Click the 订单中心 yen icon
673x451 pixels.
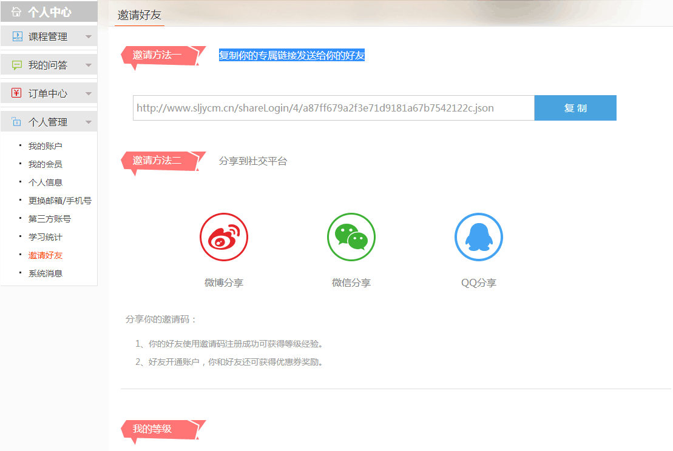(17, 93)
